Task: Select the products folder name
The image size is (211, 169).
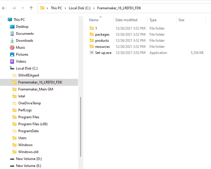Action: tap(102, 41)
